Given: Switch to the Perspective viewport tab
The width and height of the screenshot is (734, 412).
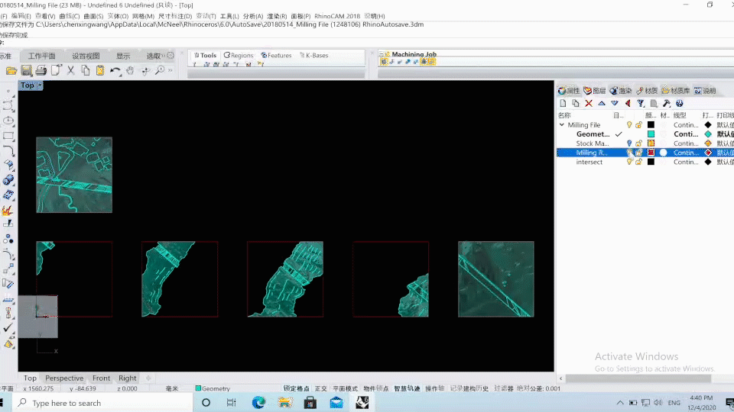Looking at the screenshot, I should pos(64,378).
